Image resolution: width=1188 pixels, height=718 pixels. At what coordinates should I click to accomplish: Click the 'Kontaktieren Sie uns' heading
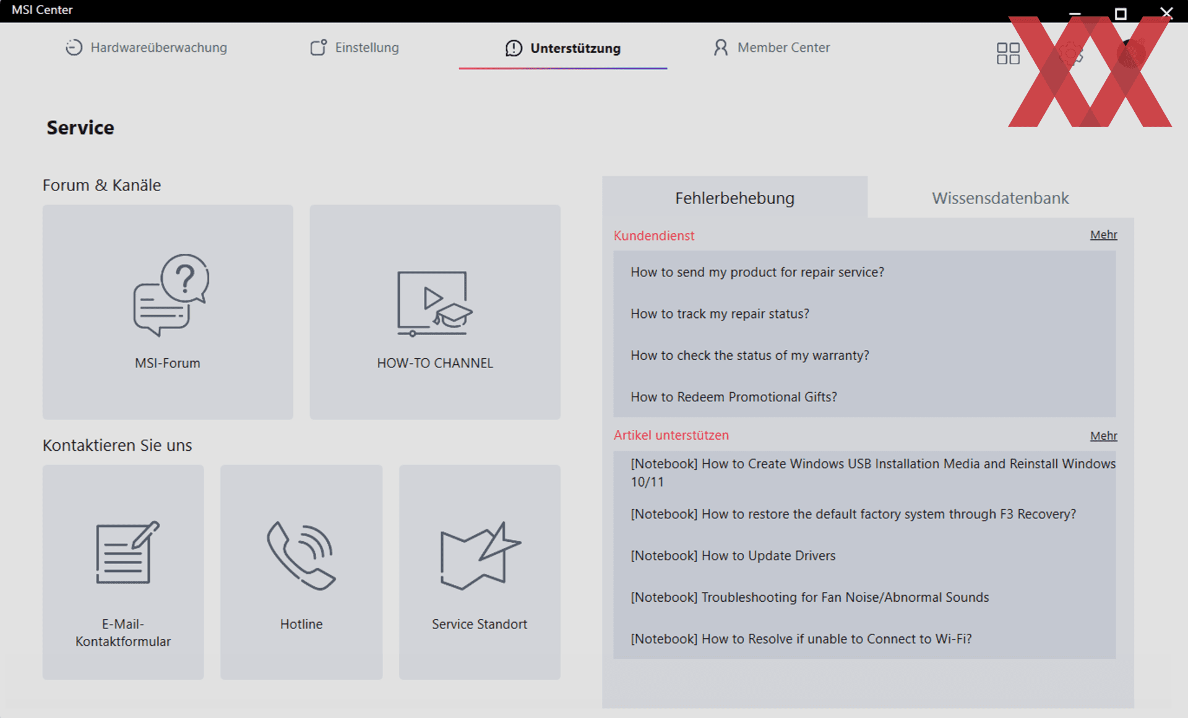pyautogui.click(x=117, y=445)
